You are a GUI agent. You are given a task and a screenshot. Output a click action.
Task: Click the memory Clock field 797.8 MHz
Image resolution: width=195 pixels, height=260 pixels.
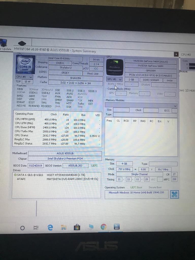[x=124, y=169]
